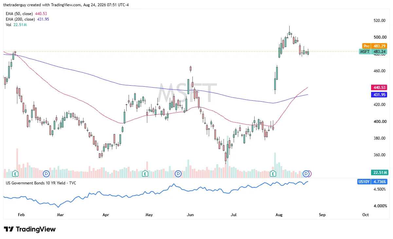Click the Mar label on time axis
Screen dimensions: 393x239
[x=60, y=215]
